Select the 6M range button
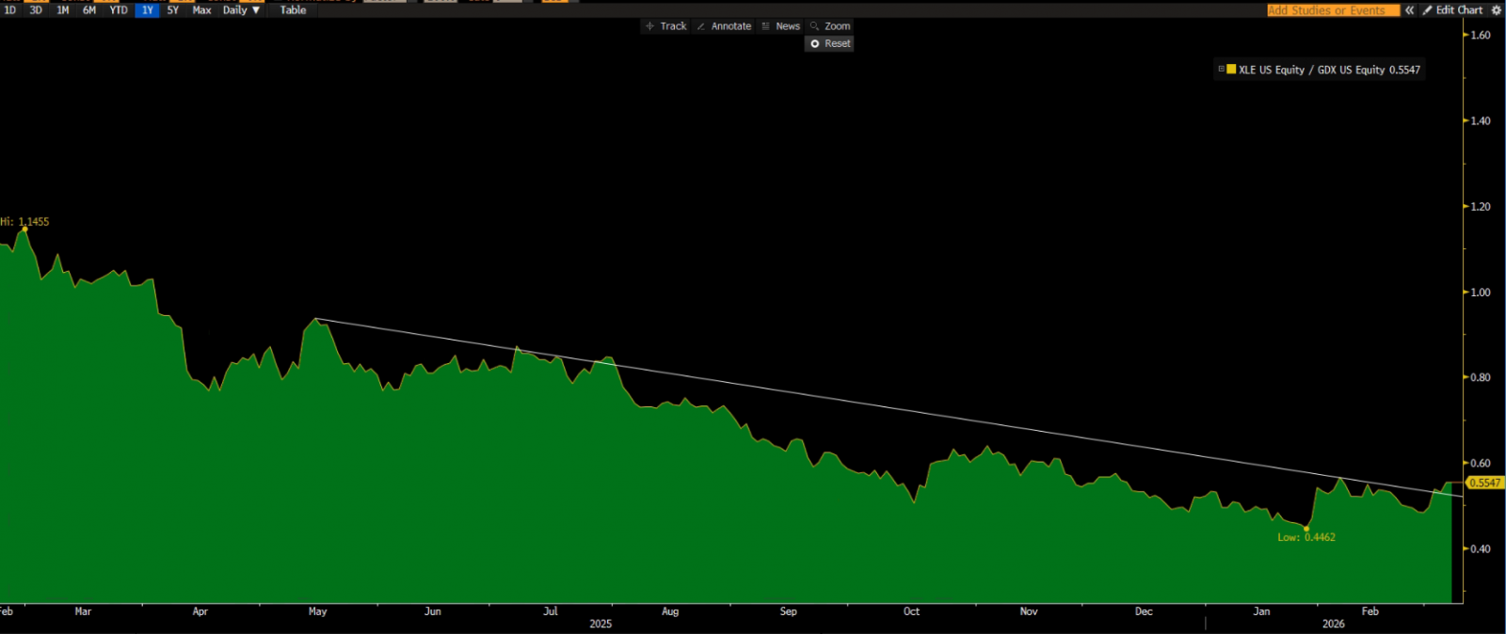 [89, 10]
